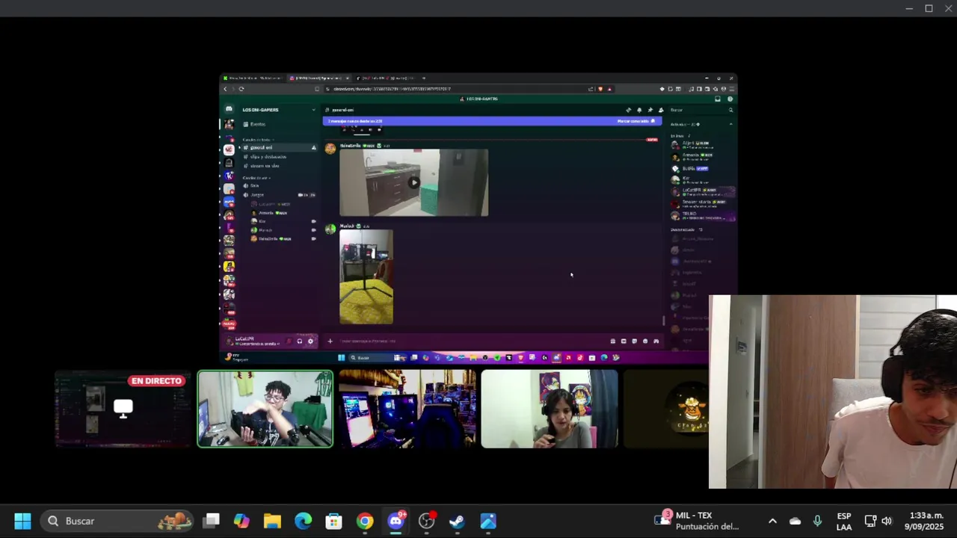This screenshot has height=538, width=957.
Task: Click browser back arrow in streamed window
Action: point(225,89)
